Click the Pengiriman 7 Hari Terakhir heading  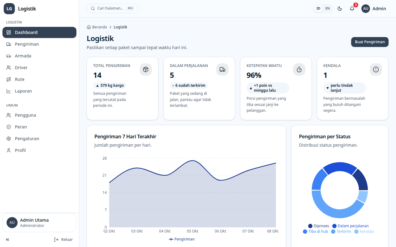[x=125, y=136]
